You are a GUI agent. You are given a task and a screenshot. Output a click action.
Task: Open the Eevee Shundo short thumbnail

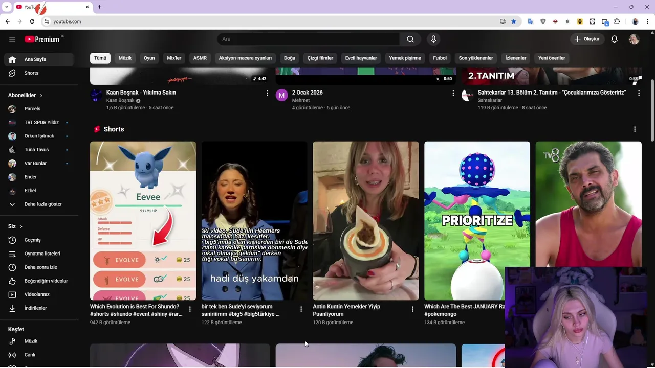(143, 221)
